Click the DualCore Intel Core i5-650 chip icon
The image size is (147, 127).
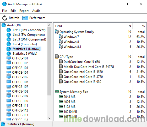pyautogui.click(x=61, y=62)
